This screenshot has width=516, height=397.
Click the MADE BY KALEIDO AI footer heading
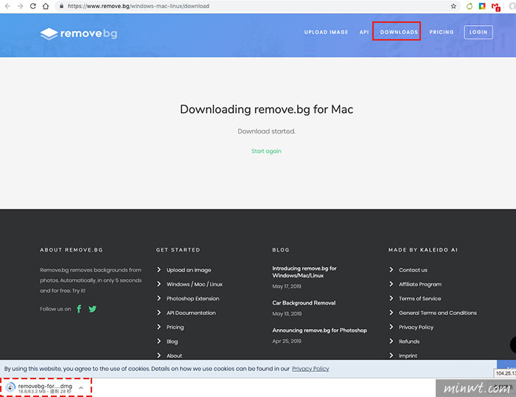[423, 249]
